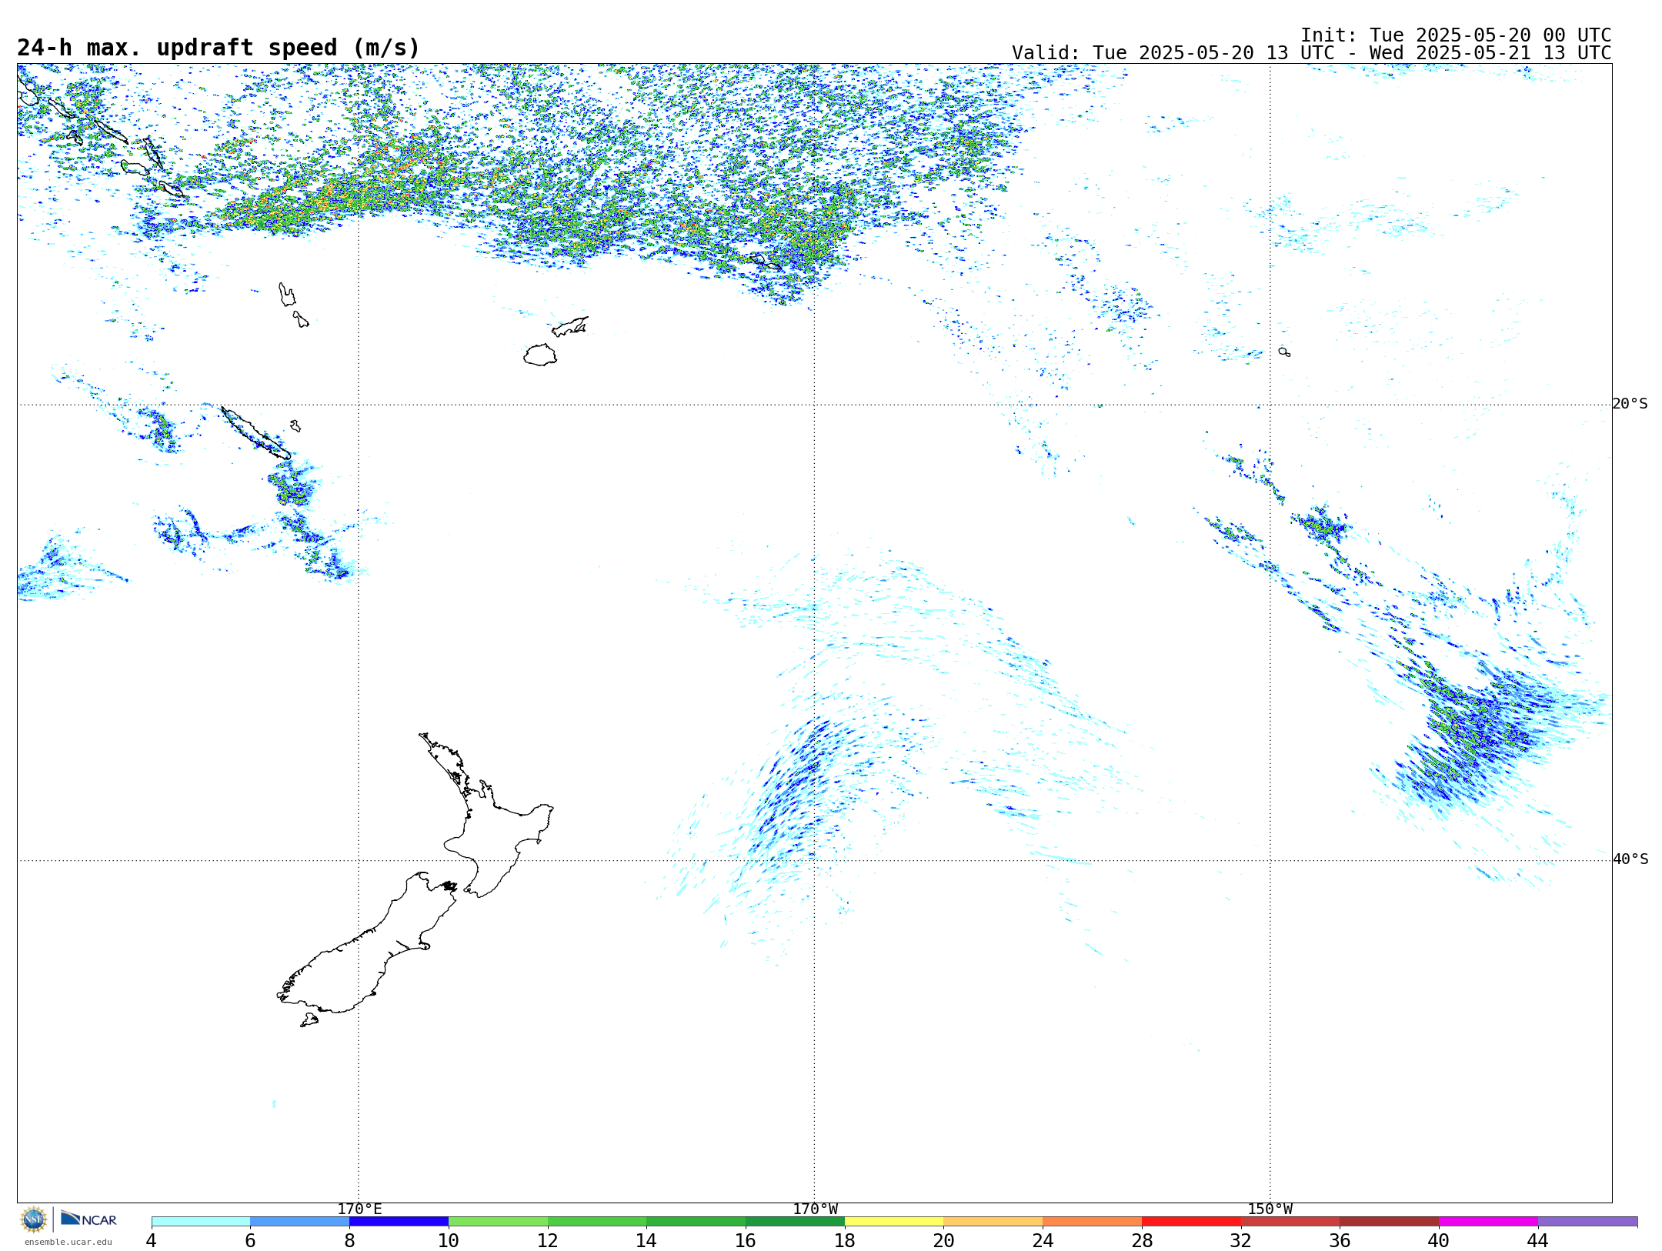Click the light orange 20-24 color swatch

(x=993, y=1222)
